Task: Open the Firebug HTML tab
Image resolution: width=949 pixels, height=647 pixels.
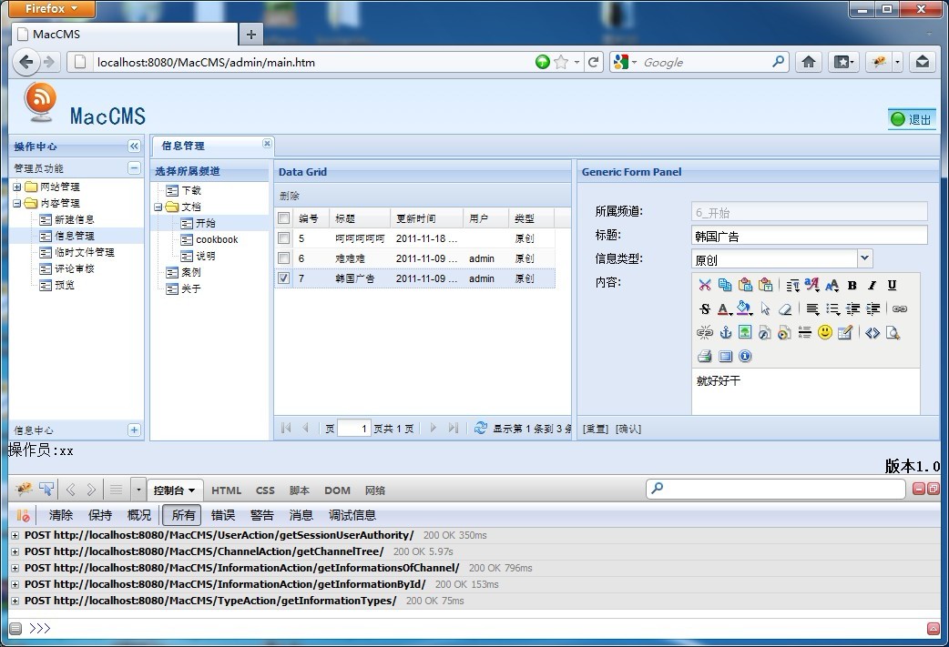Action: pyautogui.click(x=226, y=490)
